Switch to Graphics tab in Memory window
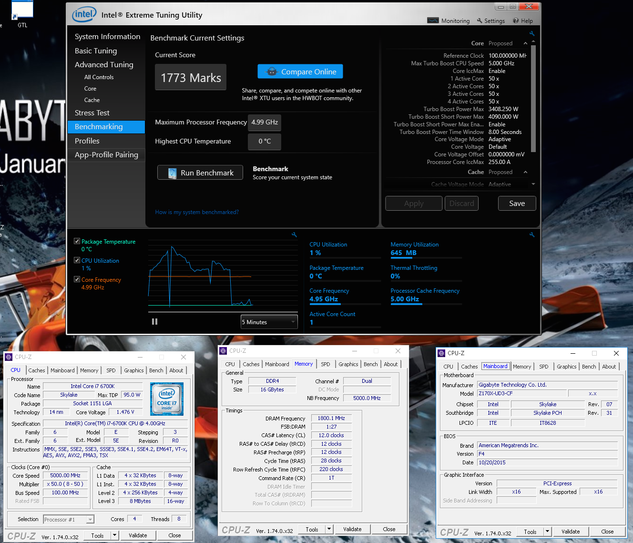Image resolution: width=633 pixels, height=543 pixels. (348, 364)
